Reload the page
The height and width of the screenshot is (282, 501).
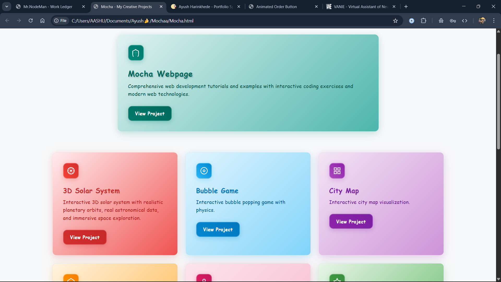tap(31, 21)
